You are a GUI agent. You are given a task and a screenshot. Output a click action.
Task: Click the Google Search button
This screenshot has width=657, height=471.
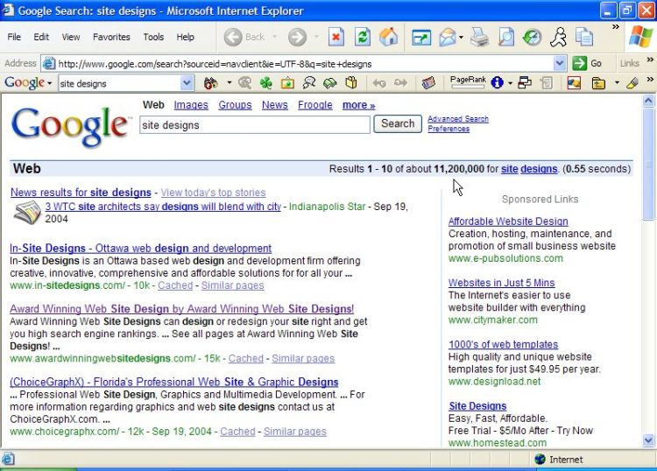(398, 124)
